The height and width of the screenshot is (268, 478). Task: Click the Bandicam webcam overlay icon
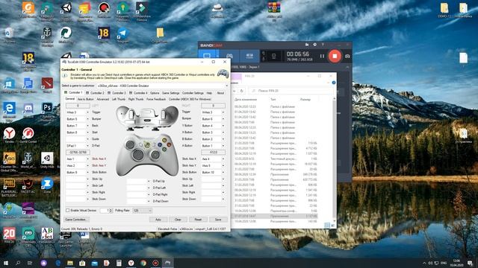tap(274, 57)
